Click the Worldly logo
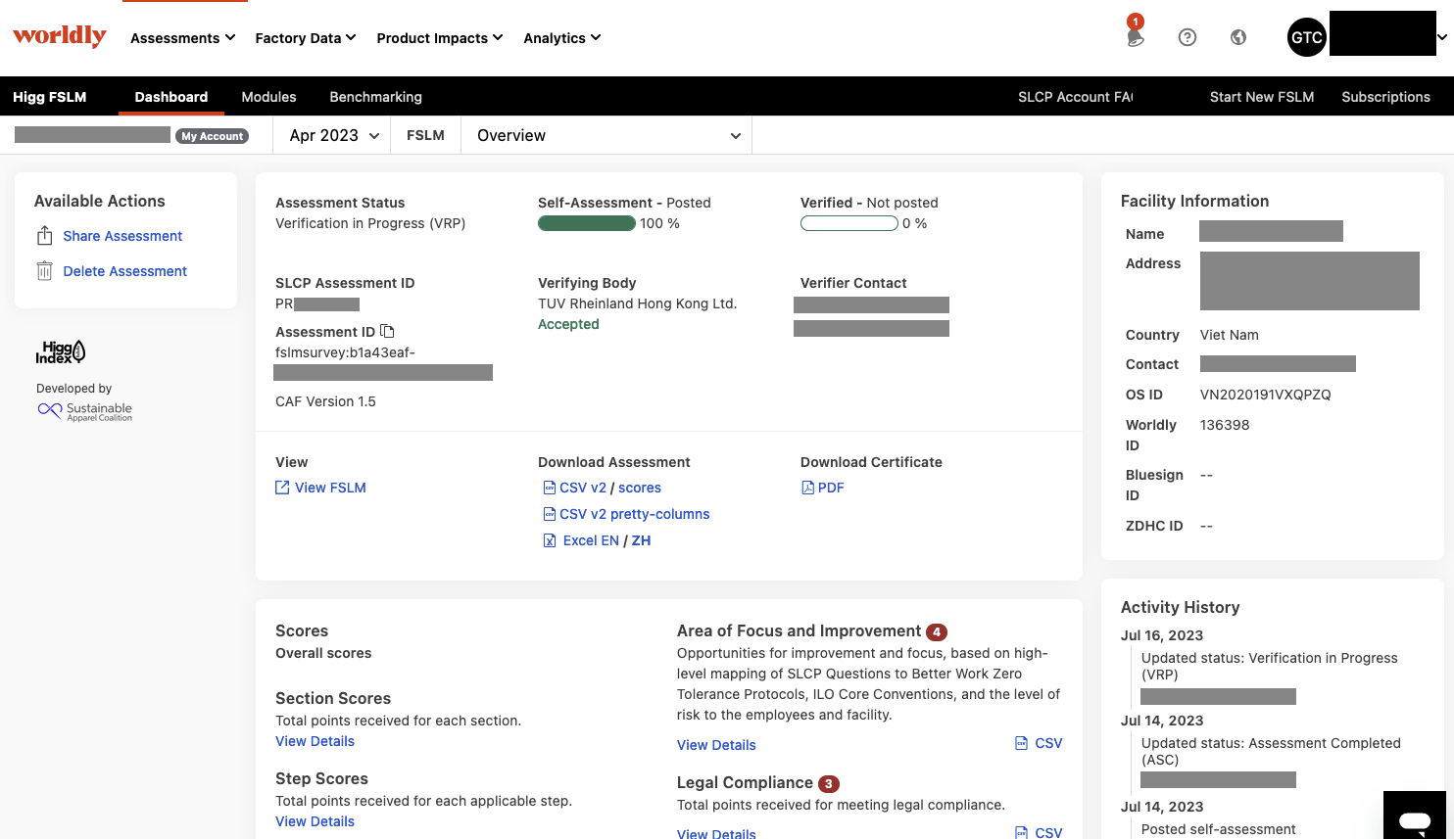 pyautogui.click(x=60, y=36)
